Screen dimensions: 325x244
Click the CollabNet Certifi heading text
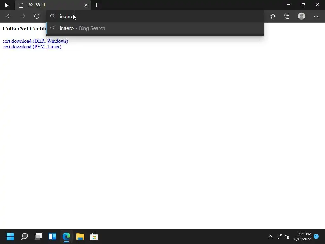point(24,28)
